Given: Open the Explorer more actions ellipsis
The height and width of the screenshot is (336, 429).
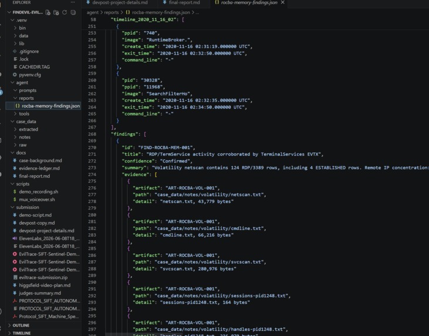Looking at the screenshot, I should (x=73, y=2).
